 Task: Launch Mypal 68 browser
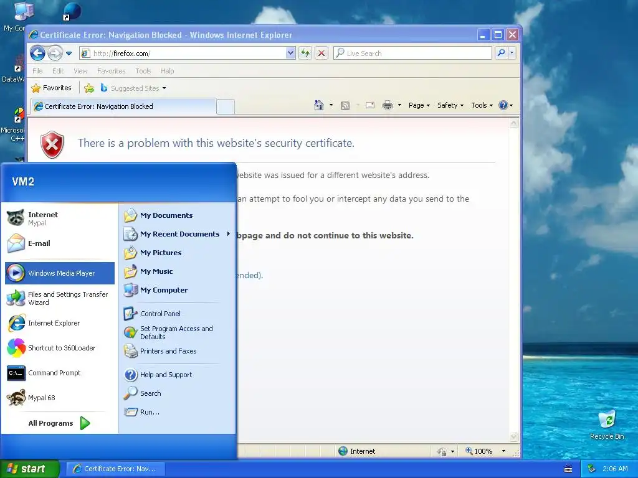(60, 398)
